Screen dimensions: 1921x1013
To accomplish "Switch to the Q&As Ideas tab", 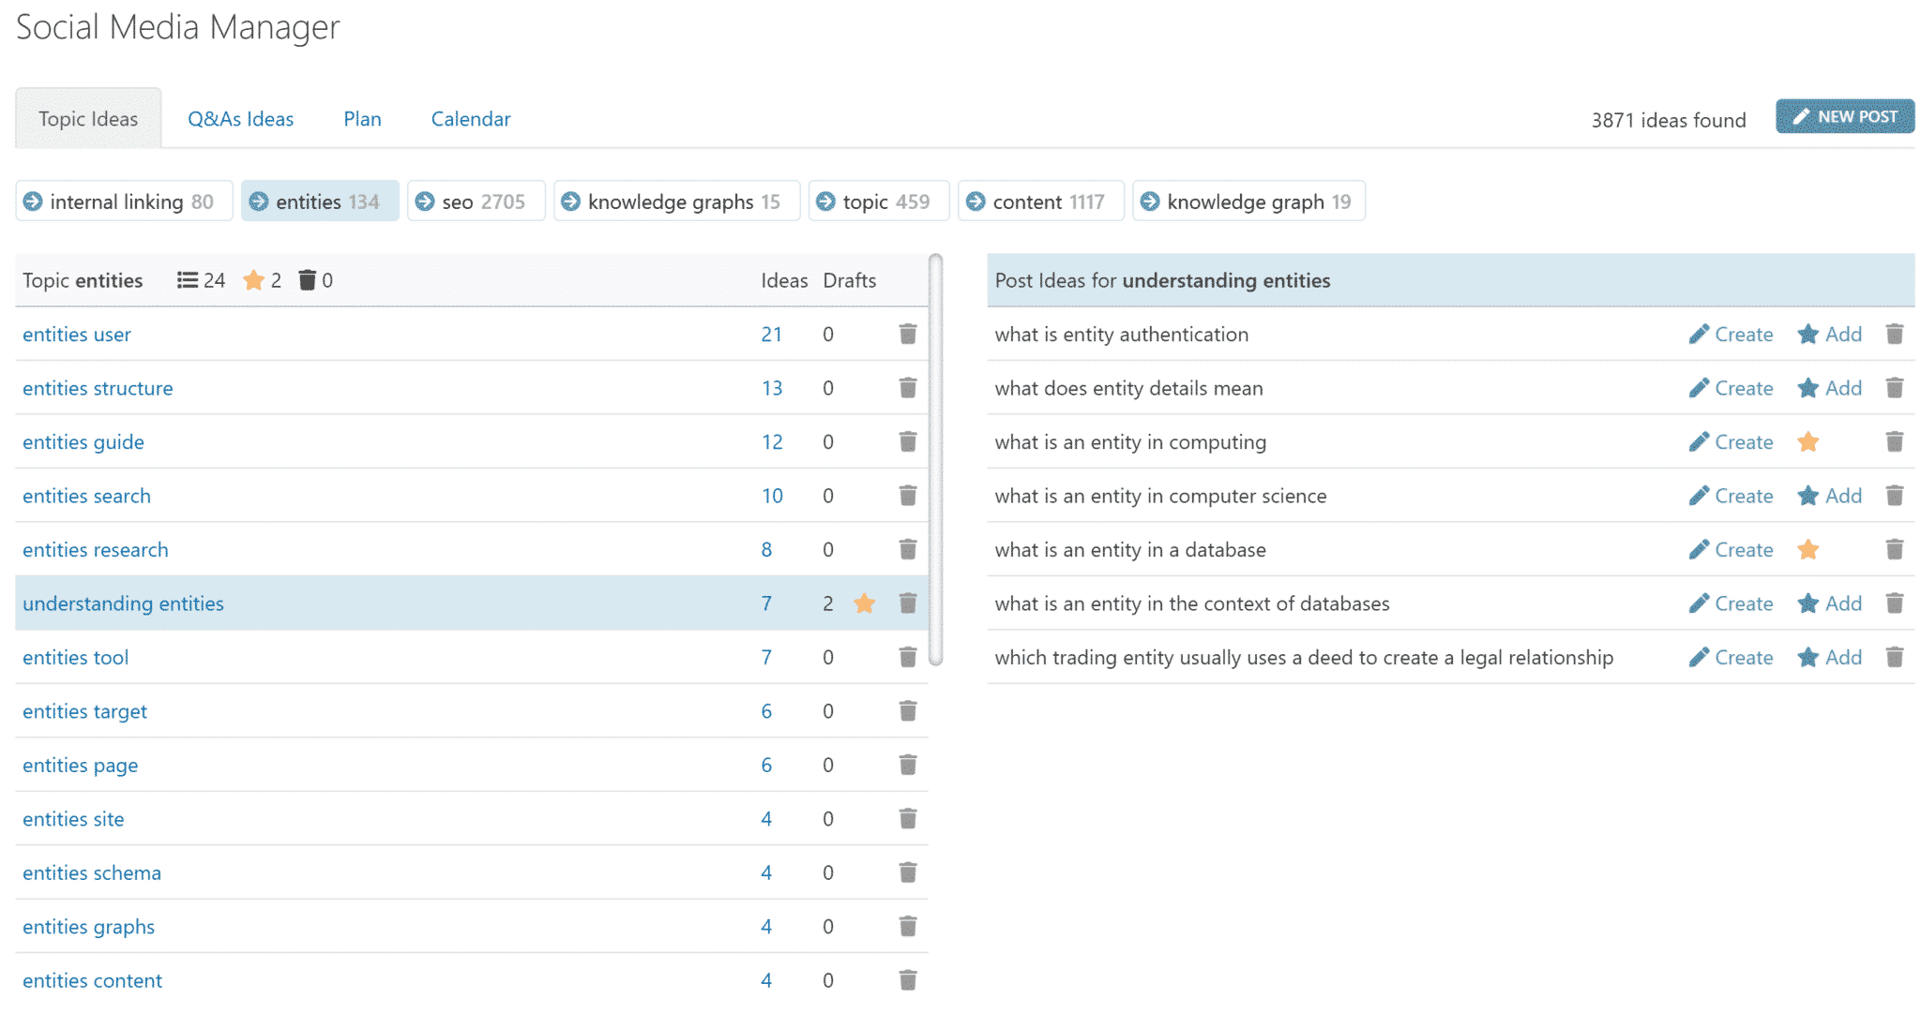I will point(240,119).
